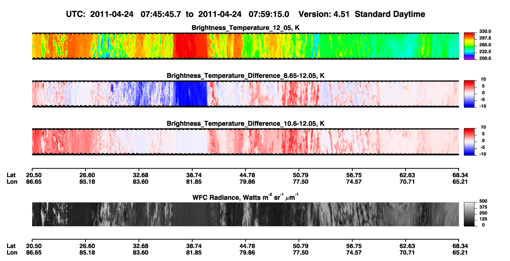Click the 'Lat' row label below the WFC plot

[11, 246]
